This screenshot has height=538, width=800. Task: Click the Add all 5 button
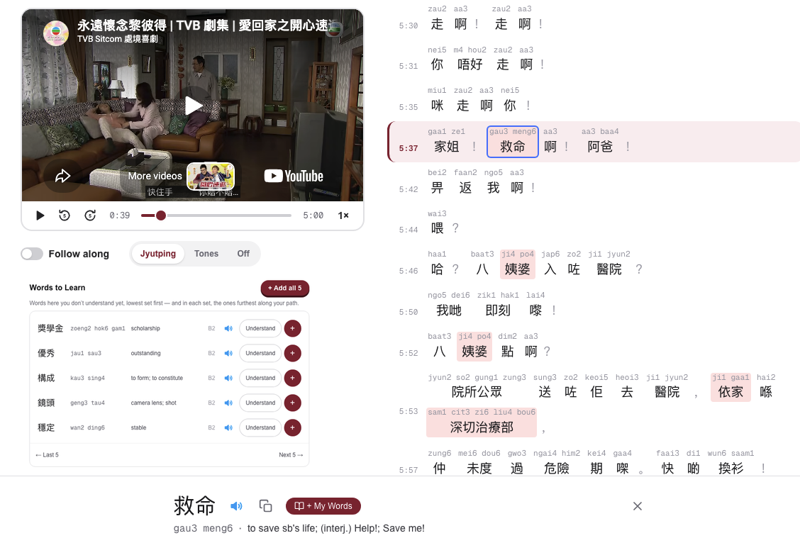coord(284,288)
